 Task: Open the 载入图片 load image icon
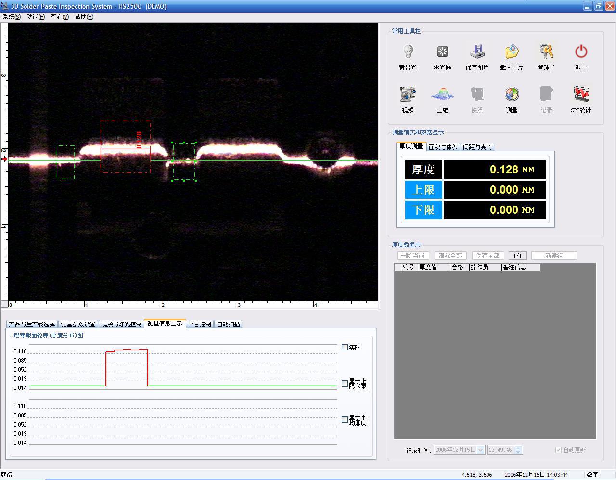coord(512,52)
